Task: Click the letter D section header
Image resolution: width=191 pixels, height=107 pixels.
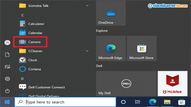Action: click(x=22, y=78)
